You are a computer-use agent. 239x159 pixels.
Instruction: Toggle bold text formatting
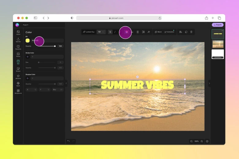(x=110, y=32)
